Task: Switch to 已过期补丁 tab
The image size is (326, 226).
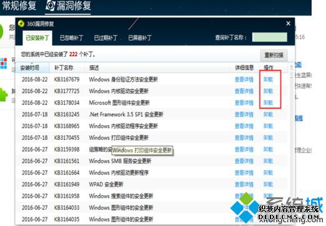Action: pos(106,38)
